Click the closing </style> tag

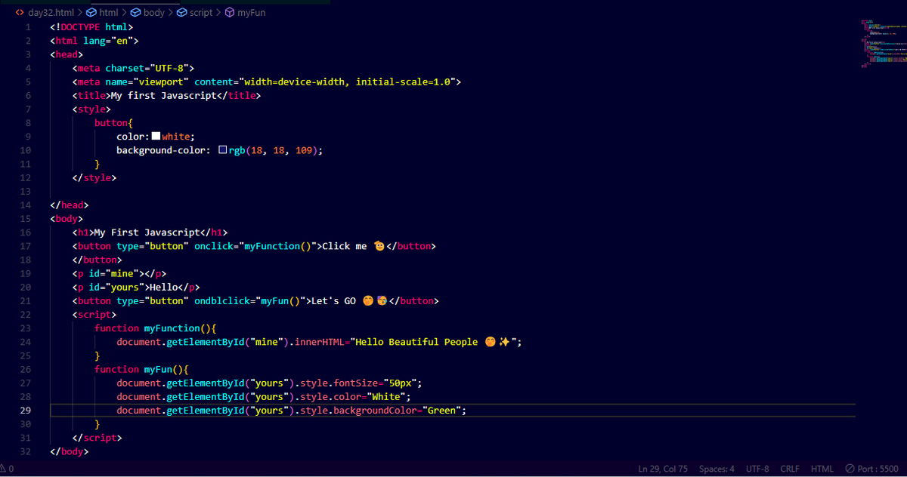coord(94,177)
